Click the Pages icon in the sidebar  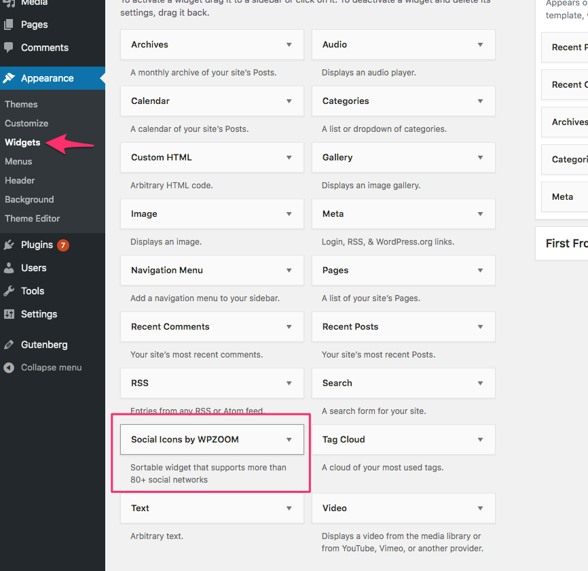tap(9, 24)
